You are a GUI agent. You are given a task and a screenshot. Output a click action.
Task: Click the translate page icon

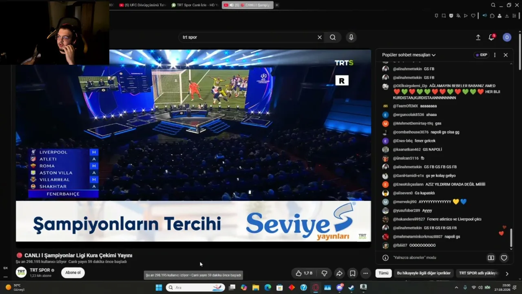(x=458, y=16)
